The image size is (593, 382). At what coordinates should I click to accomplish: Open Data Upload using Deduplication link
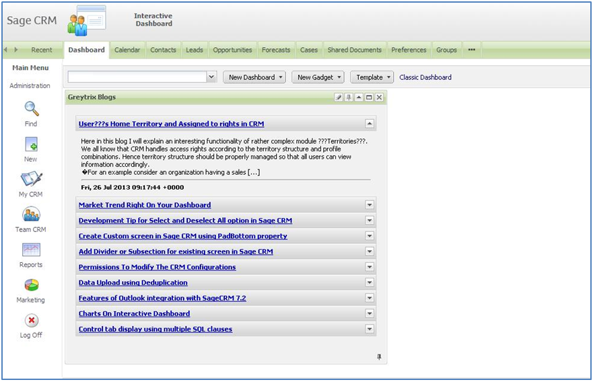133,282
